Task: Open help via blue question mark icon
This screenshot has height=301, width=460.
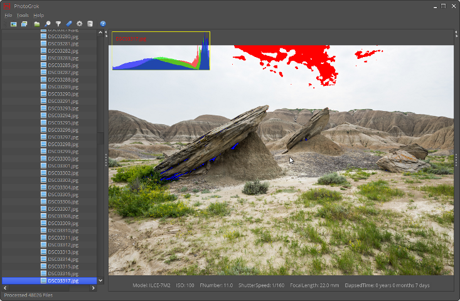Action: pyautogui.click(x=103, y=24)
